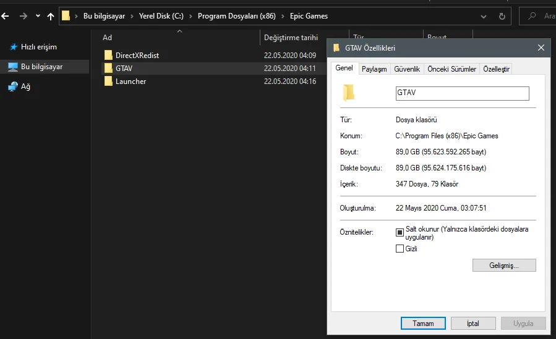Expand chevron before 'Epic Games' breadcrumb

pos(283,16)
